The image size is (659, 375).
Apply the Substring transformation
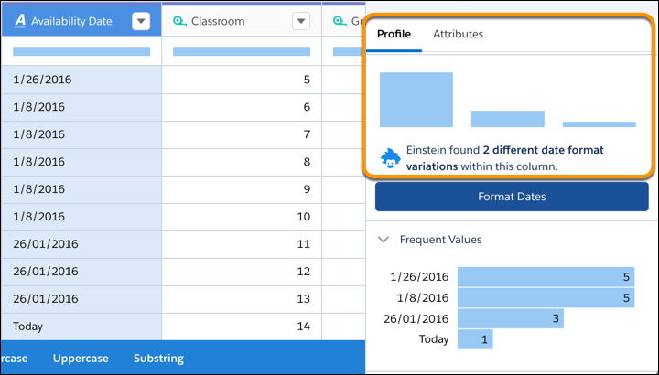pos(158,359)
